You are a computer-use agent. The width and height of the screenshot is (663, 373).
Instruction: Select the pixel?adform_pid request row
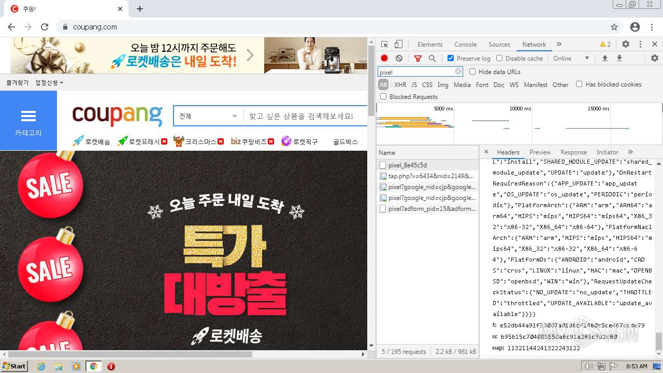coord(427,209)
